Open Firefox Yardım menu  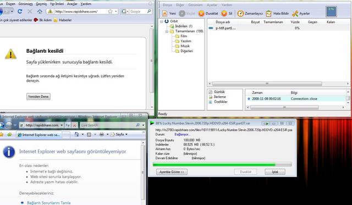[x=86, y=4]
